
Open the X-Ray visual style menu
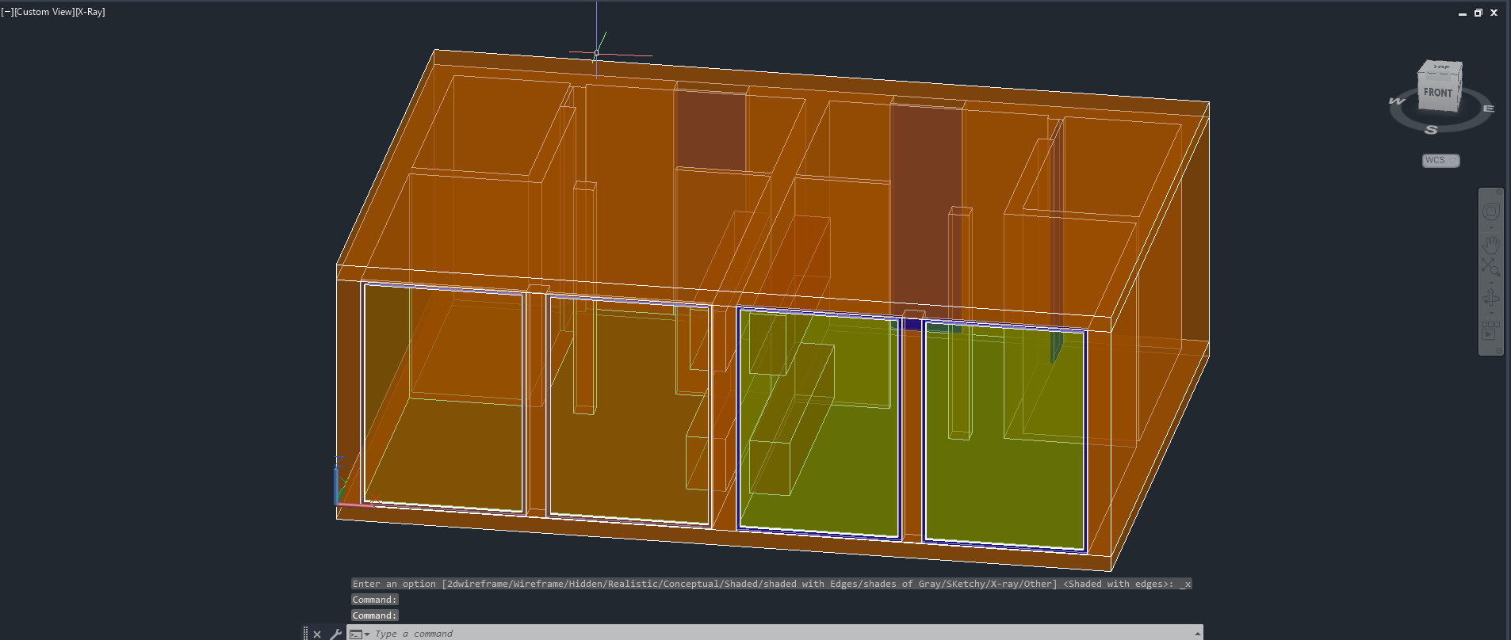[x=89, y=12]
